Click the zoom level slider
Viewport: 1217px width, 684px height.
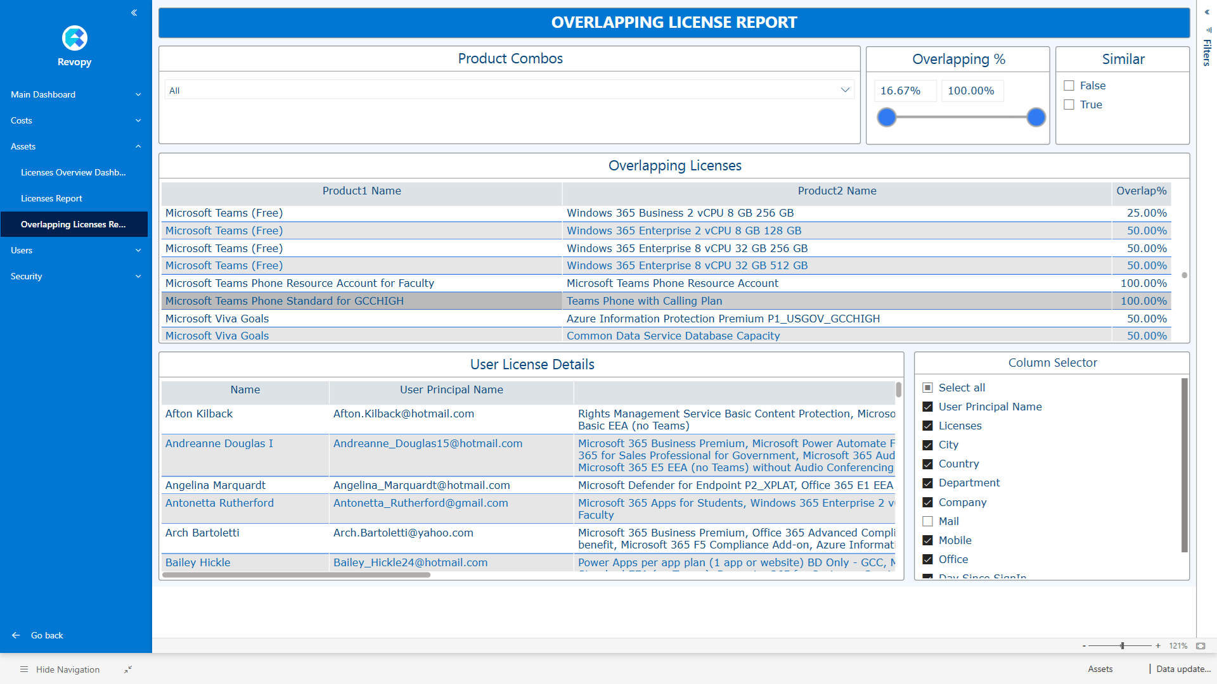point(1122,646)
